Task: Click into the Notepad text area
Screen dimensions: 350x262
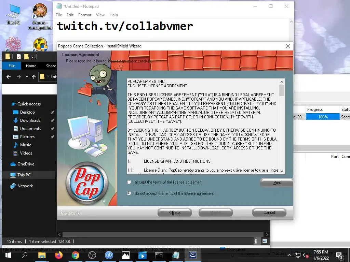Action: (171, 30)
